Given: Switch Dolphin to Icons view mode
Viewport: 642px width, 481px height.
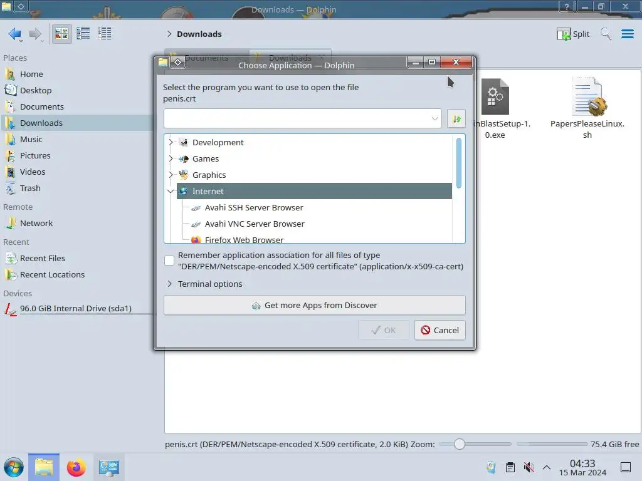Looking at the screenshot, I should pos(61,34).
